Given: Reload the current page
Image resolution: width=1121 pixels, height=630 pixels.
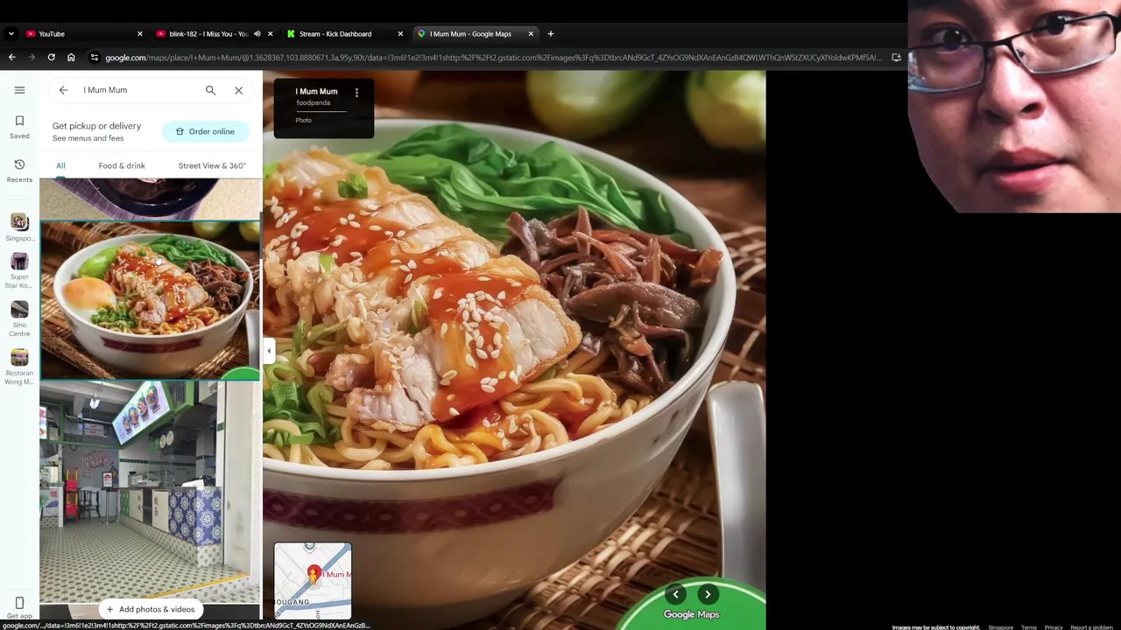Looking at the screenshot, I should pos(51,58).
